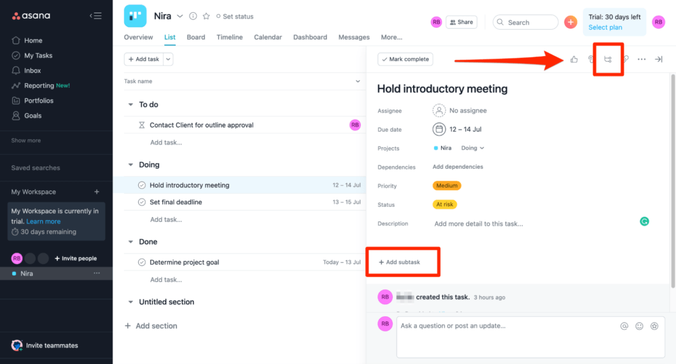Mark Set final deadline complete
The width and height of the screenshot is (676, 364).
click(141, 202)
